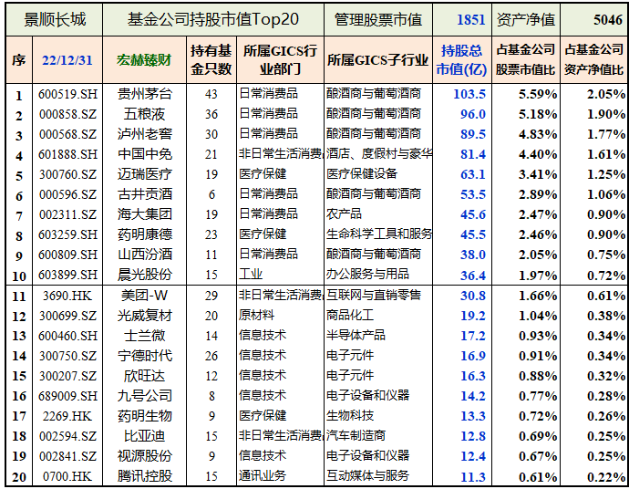Click the 53.5 market value cell

(473, 194)
